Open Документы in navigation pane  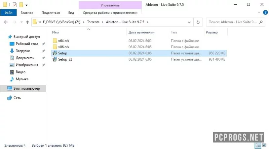click(25, 58)
